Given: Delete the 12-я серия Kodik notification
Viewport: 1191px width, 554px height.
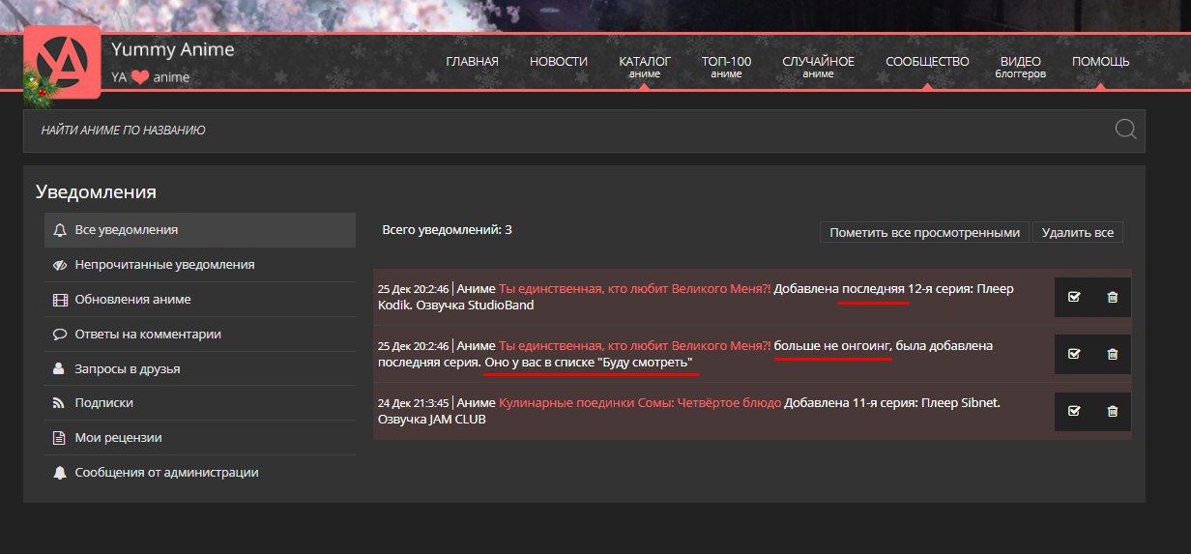Looking at the screenshot, I should coord(1112,297).
